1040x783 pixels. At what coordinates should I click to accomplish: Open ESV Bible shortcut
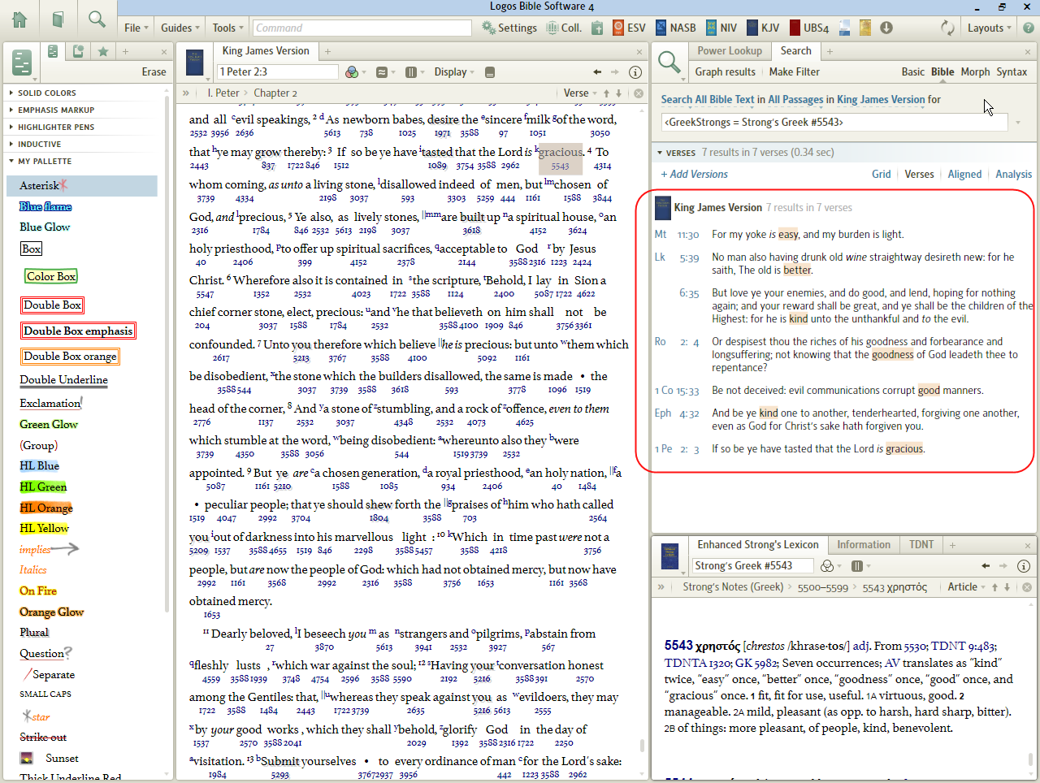pos(629,28)
